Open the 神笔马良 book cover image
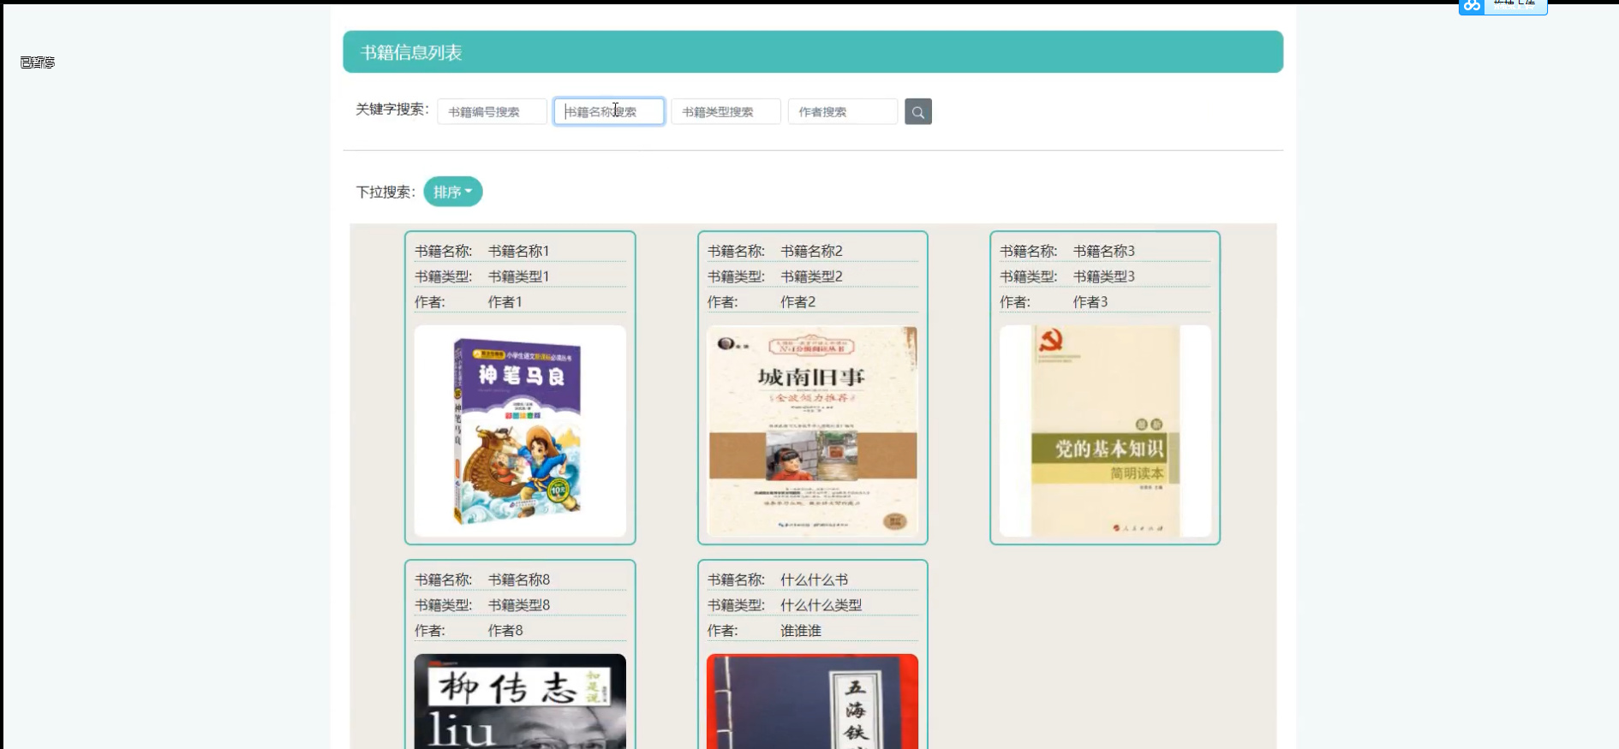This screenshot has height=749, width=1619. tap(520, 431)
